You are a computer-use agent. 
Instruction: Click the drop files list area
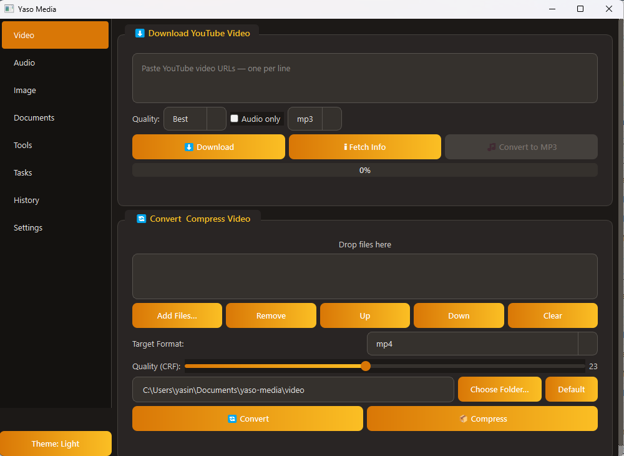tap(365, 276)
